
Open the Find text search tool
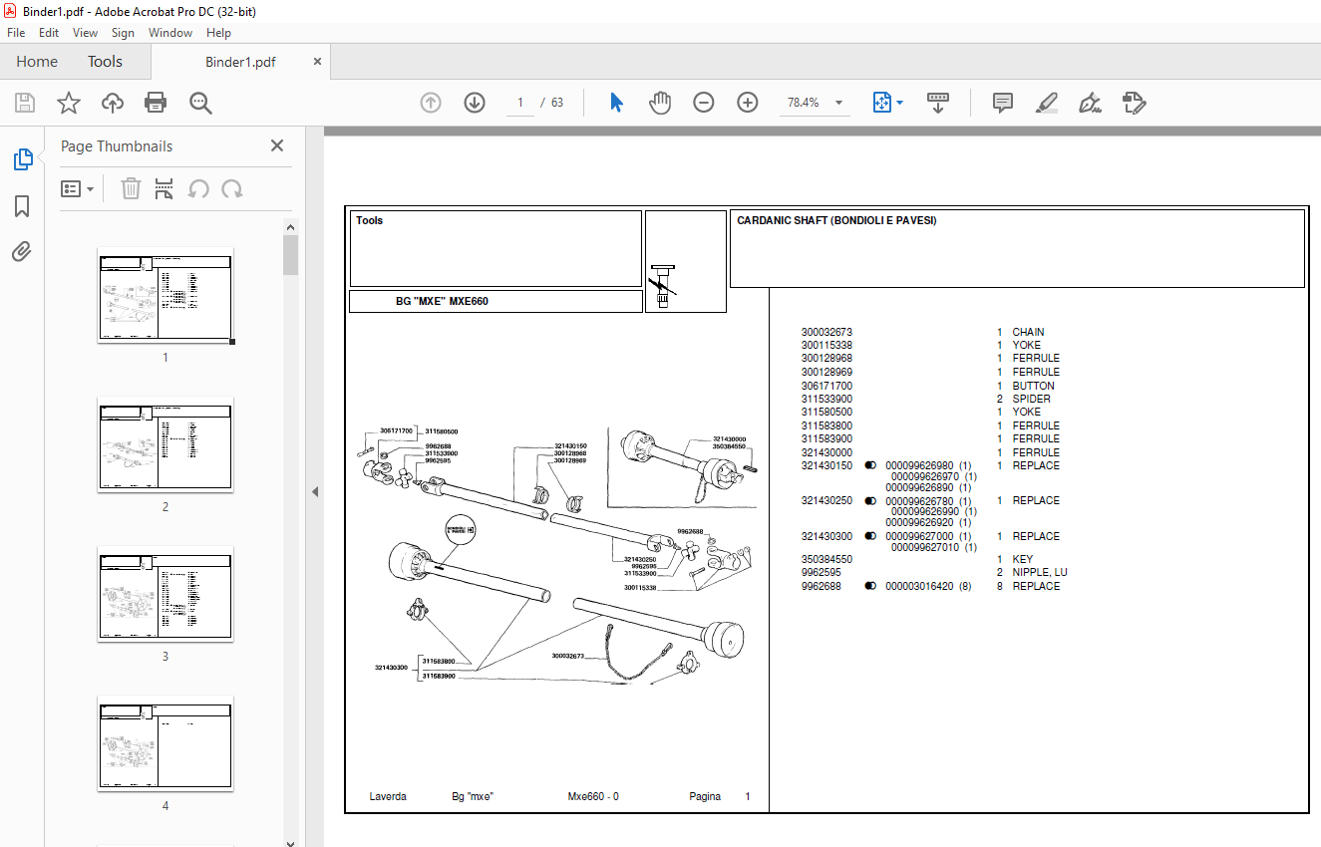[200, 103]
